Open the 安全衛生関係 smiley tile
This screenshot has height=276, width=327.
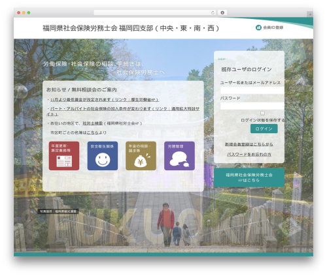point(103,156)
